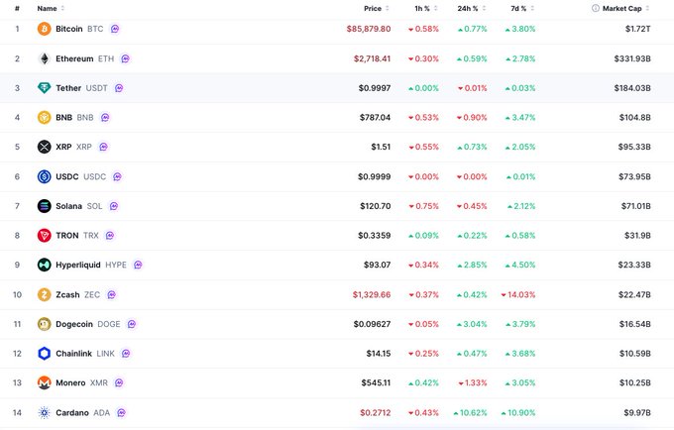674x430 pixels.
Task: Click the Hyperliquid logo icon
Action: pyautogui.click(x=44, y=266)
